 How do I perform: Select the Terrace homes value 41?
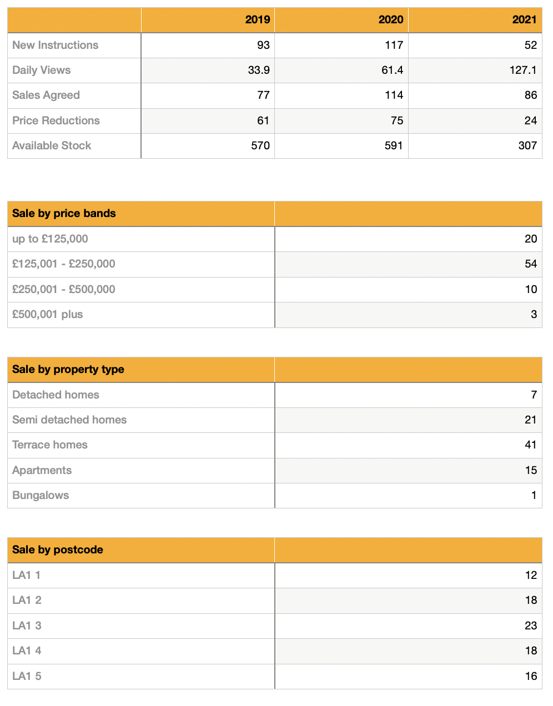530,445
